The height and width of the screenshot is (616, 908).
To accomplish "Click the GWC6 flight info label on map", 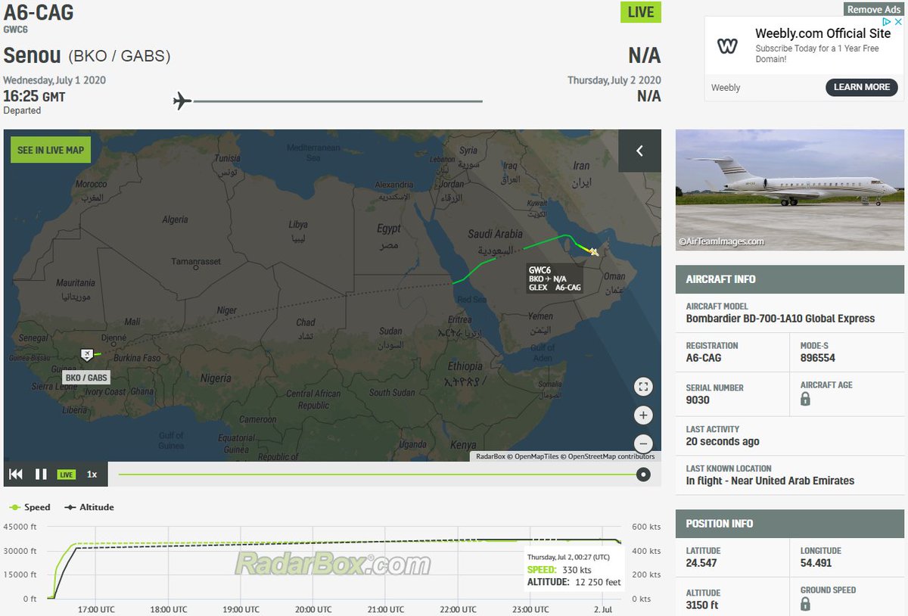I will point(555,278).
